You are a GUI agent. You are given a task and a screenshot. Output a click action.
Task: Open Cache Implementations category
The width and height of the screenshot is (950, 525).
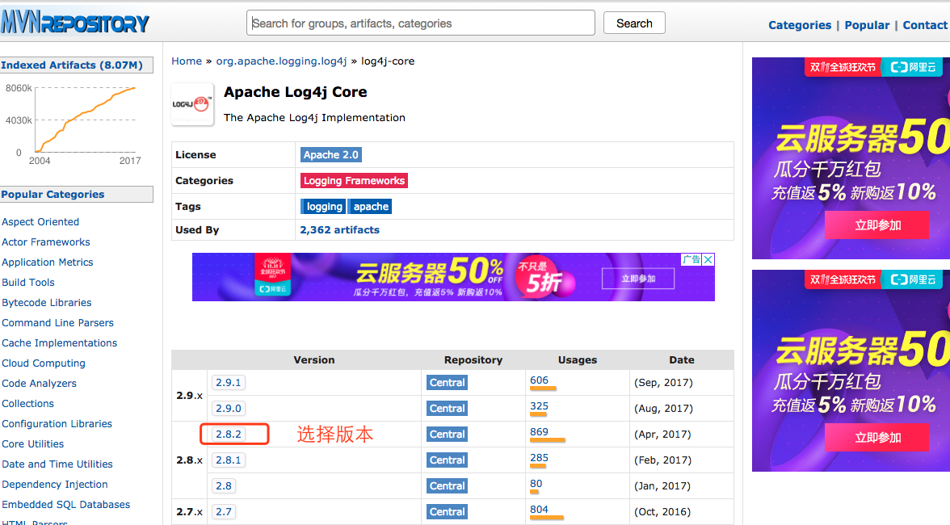point(60,342)
